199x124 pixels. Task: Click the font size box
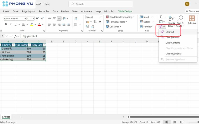(31, 19)
